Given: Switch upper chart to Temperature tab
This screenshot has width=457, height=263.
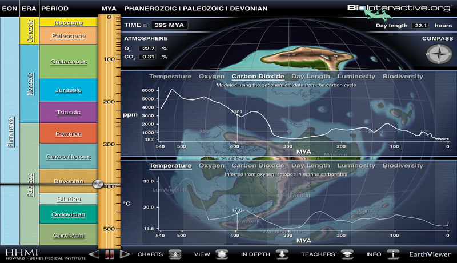Looking at the screenshot, I should pos(170,77).
